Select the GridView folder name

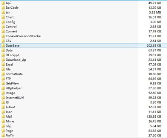click(x=12, y=83)
